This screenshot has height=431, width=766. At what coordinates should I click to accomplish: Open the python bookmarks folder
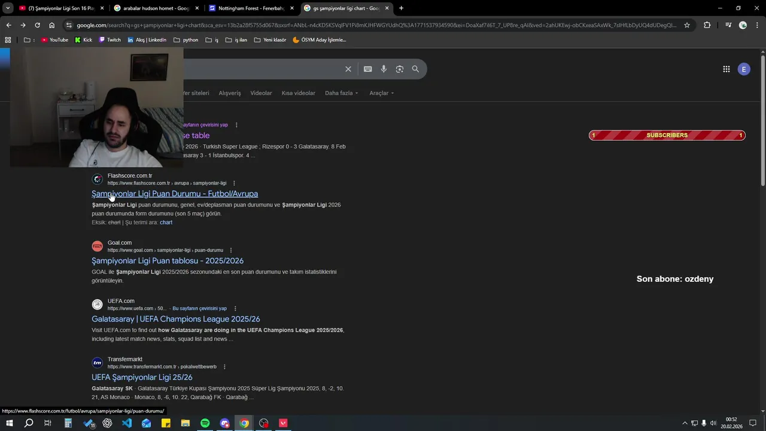click(x=186, y=40)
